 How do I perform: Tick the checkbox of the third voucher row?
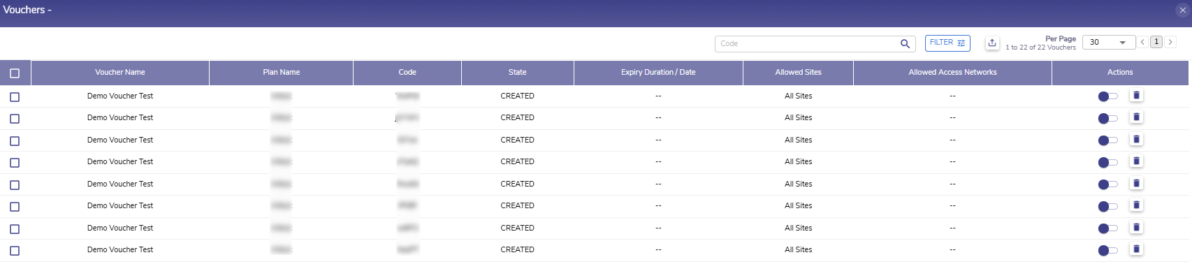15,141
